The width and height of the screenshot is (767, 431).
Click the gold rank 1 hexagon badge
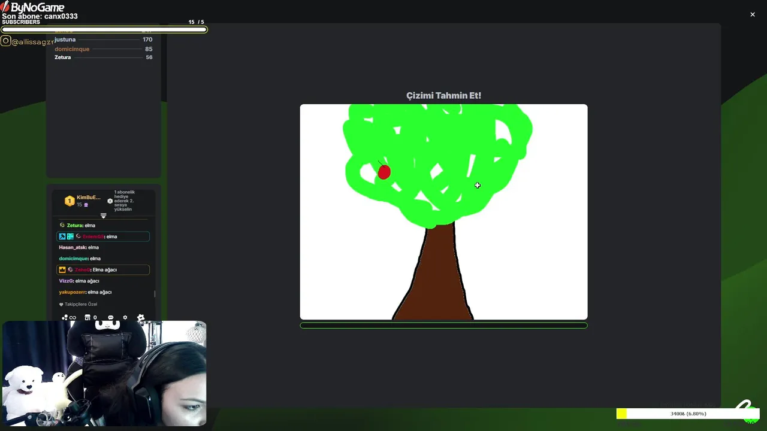click(70, 201)
